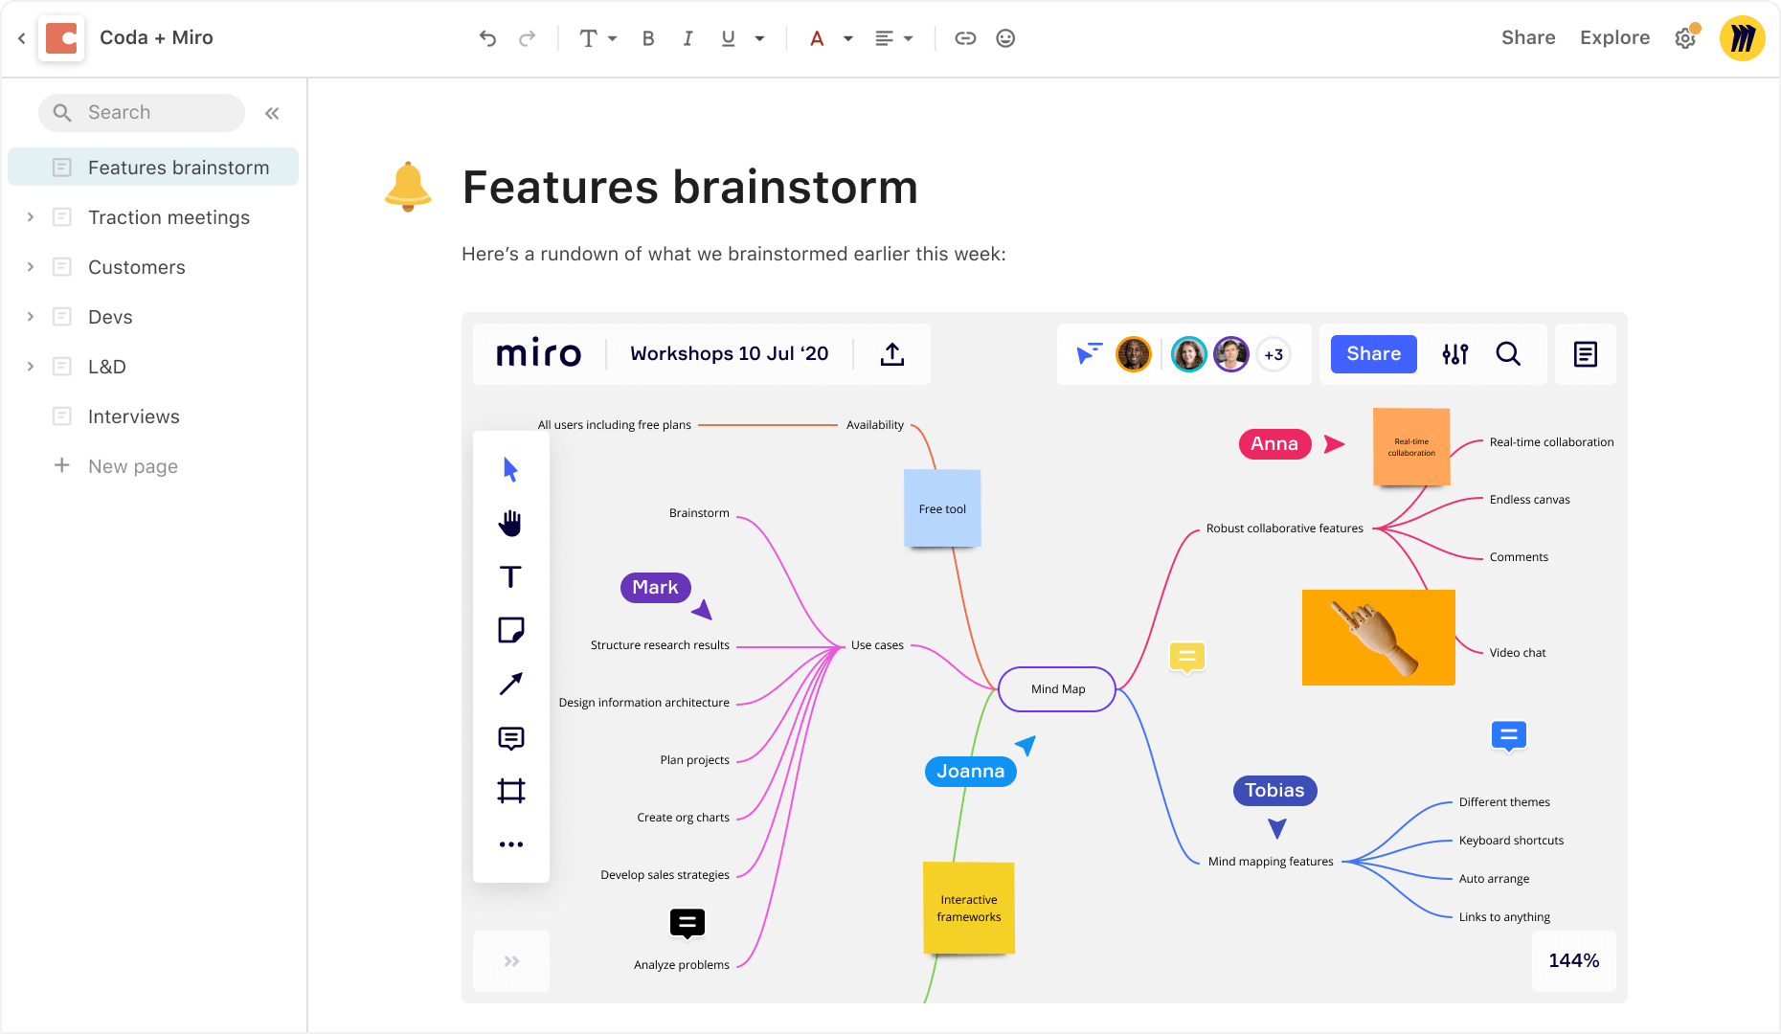The image size is (1781, 1034).
Task: Click the red text color button
Action: 817,38
